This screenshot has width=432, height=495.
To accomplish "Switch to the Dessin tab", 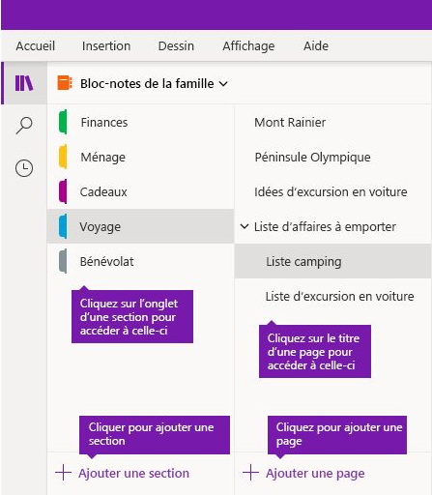I will click(176, 46).
